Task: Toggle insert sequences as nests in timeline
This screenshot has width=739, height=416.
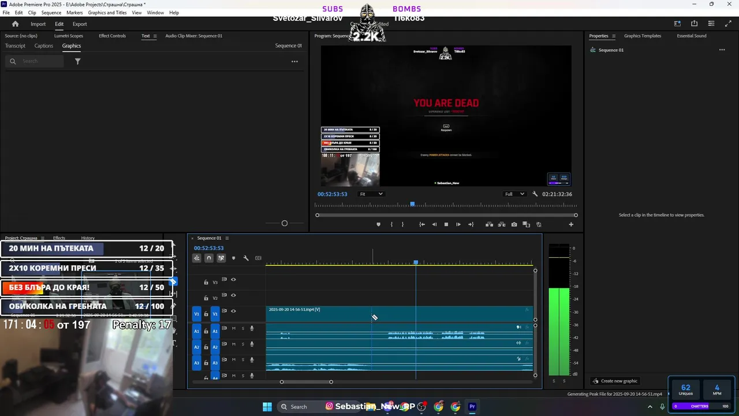Action: coord(197,258)
